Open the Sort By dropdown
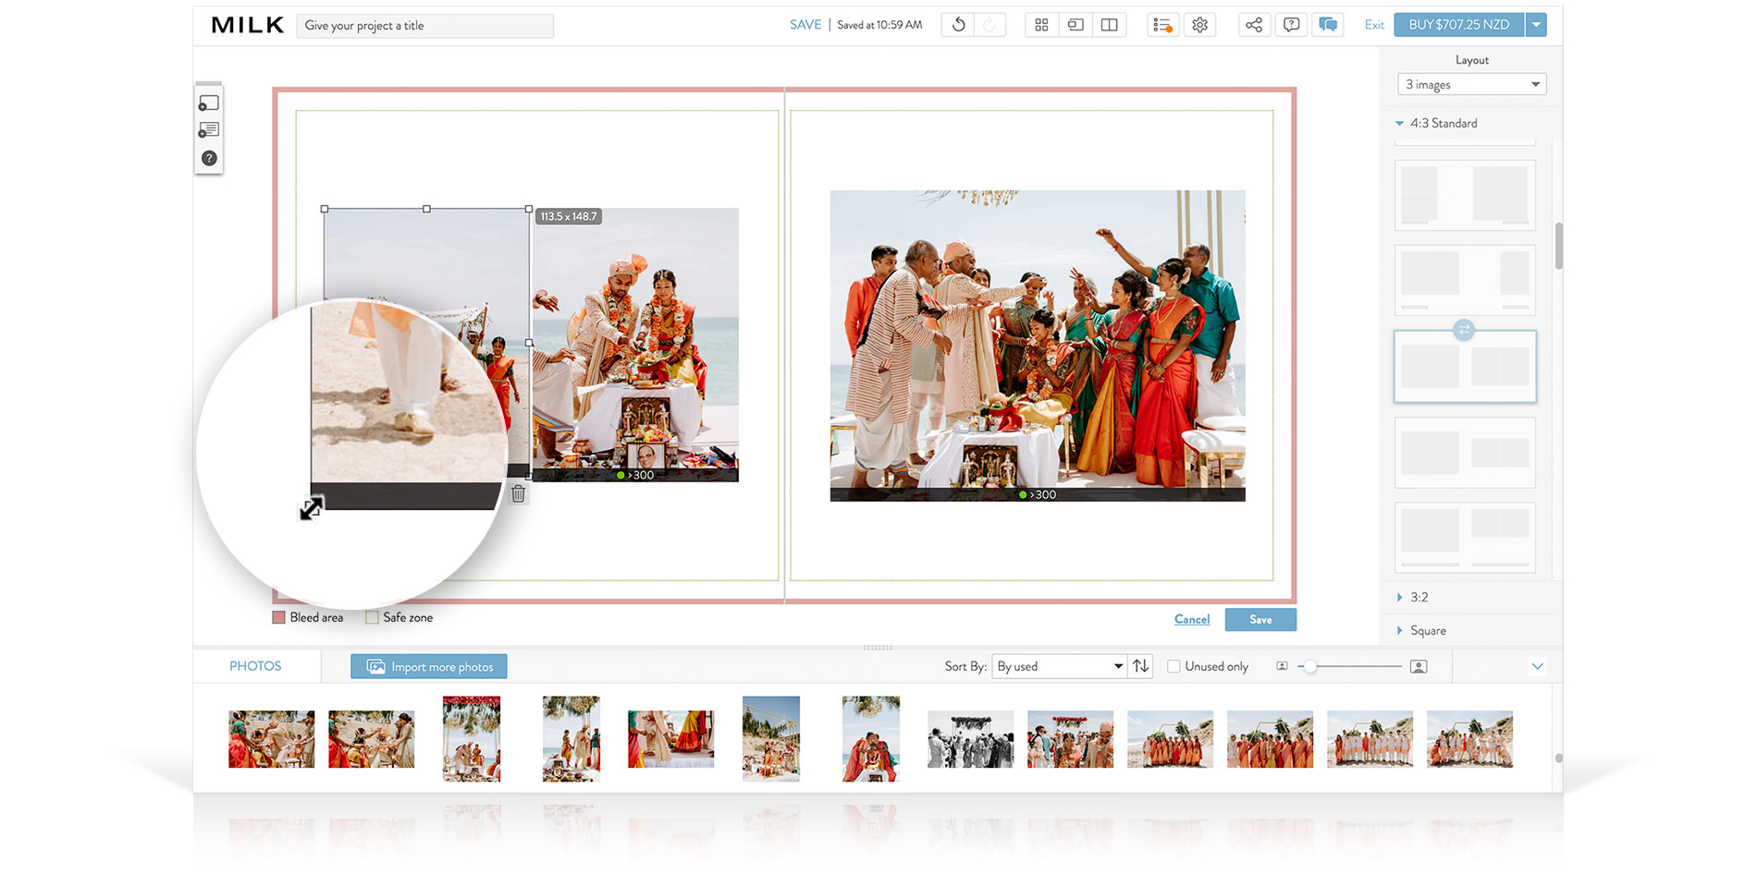Viewport: 1757px width, 887px height. [x=1059, y=666]
